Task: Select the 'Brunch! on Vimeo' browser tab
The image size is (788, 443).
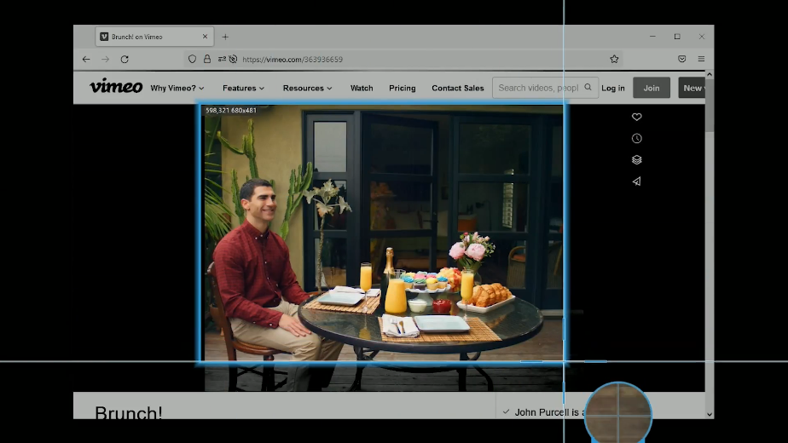Action: 154,37
